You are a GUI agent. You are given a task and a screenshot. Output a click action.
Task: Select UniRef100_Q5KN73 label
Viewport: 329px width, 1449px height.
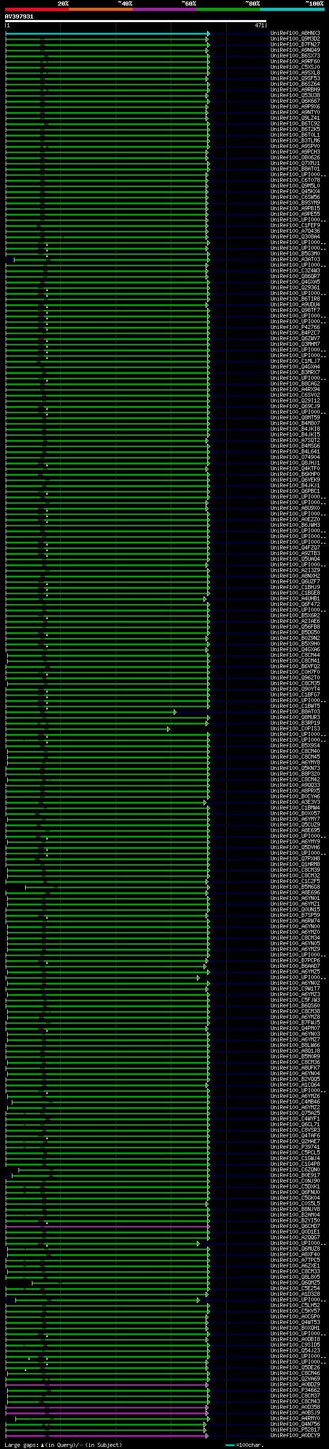[x=295, y=768]
